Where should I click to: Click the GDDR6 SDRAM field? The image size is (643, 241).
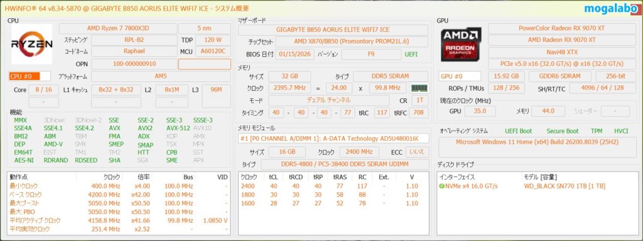pyautogui.click(x=559, y=76)
